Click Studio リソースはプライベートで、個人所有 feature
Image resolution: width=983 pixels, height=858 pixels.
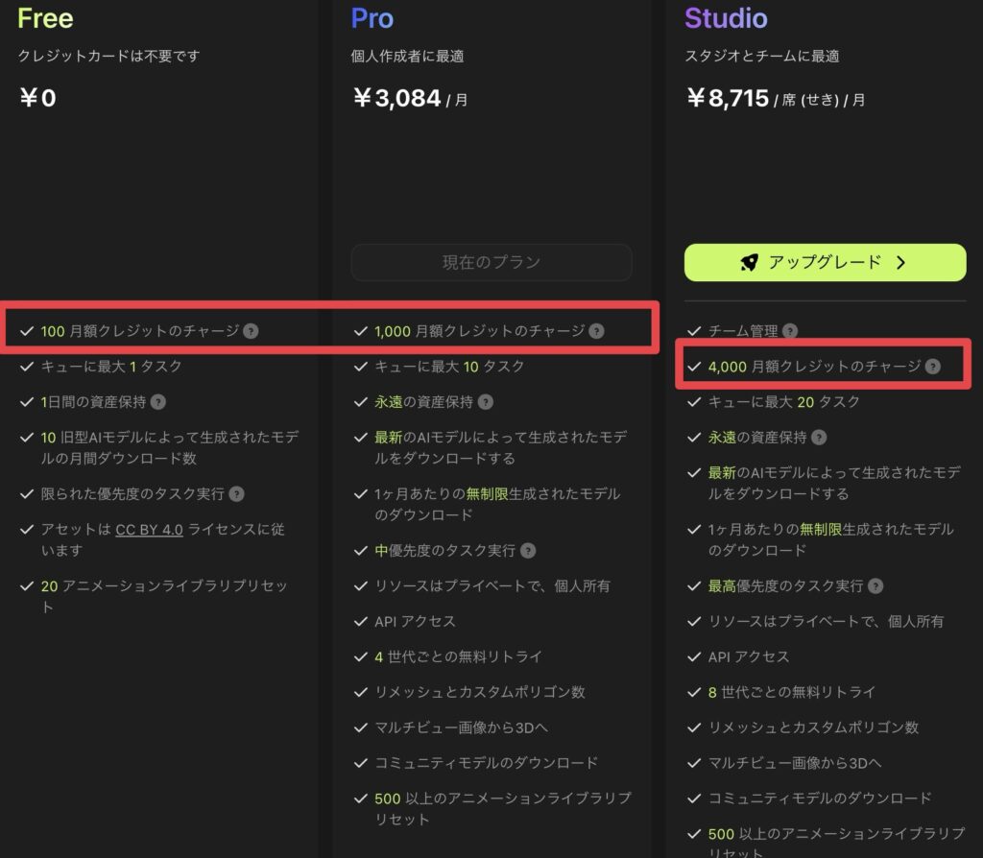click(x=826, y=622)
